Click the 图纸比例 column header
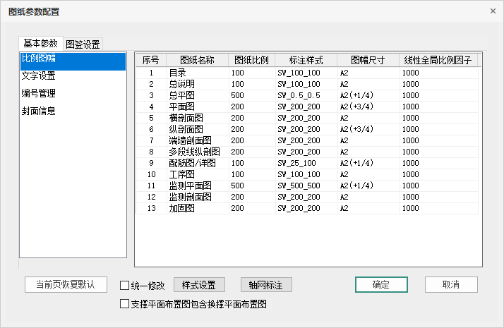This screenshot has height=328, width=504. coord(251,60)
